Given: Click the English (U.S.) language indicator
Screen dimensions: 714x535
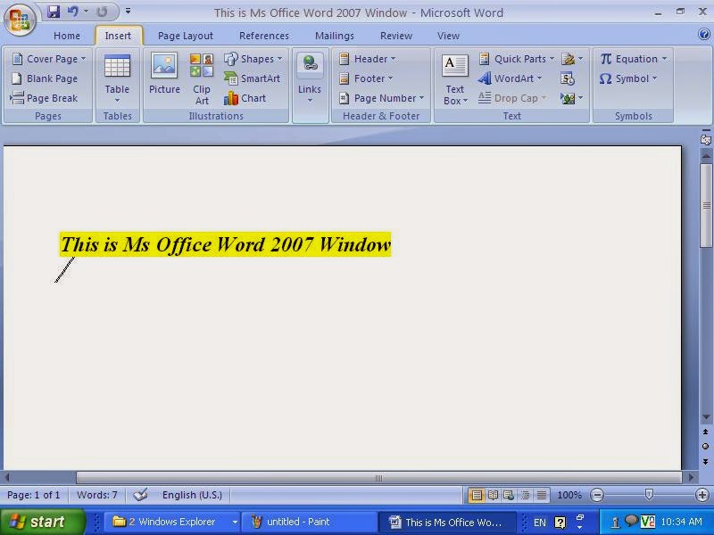Looking at the screenshot, I should pyautogui.click(x=192, y=495).
